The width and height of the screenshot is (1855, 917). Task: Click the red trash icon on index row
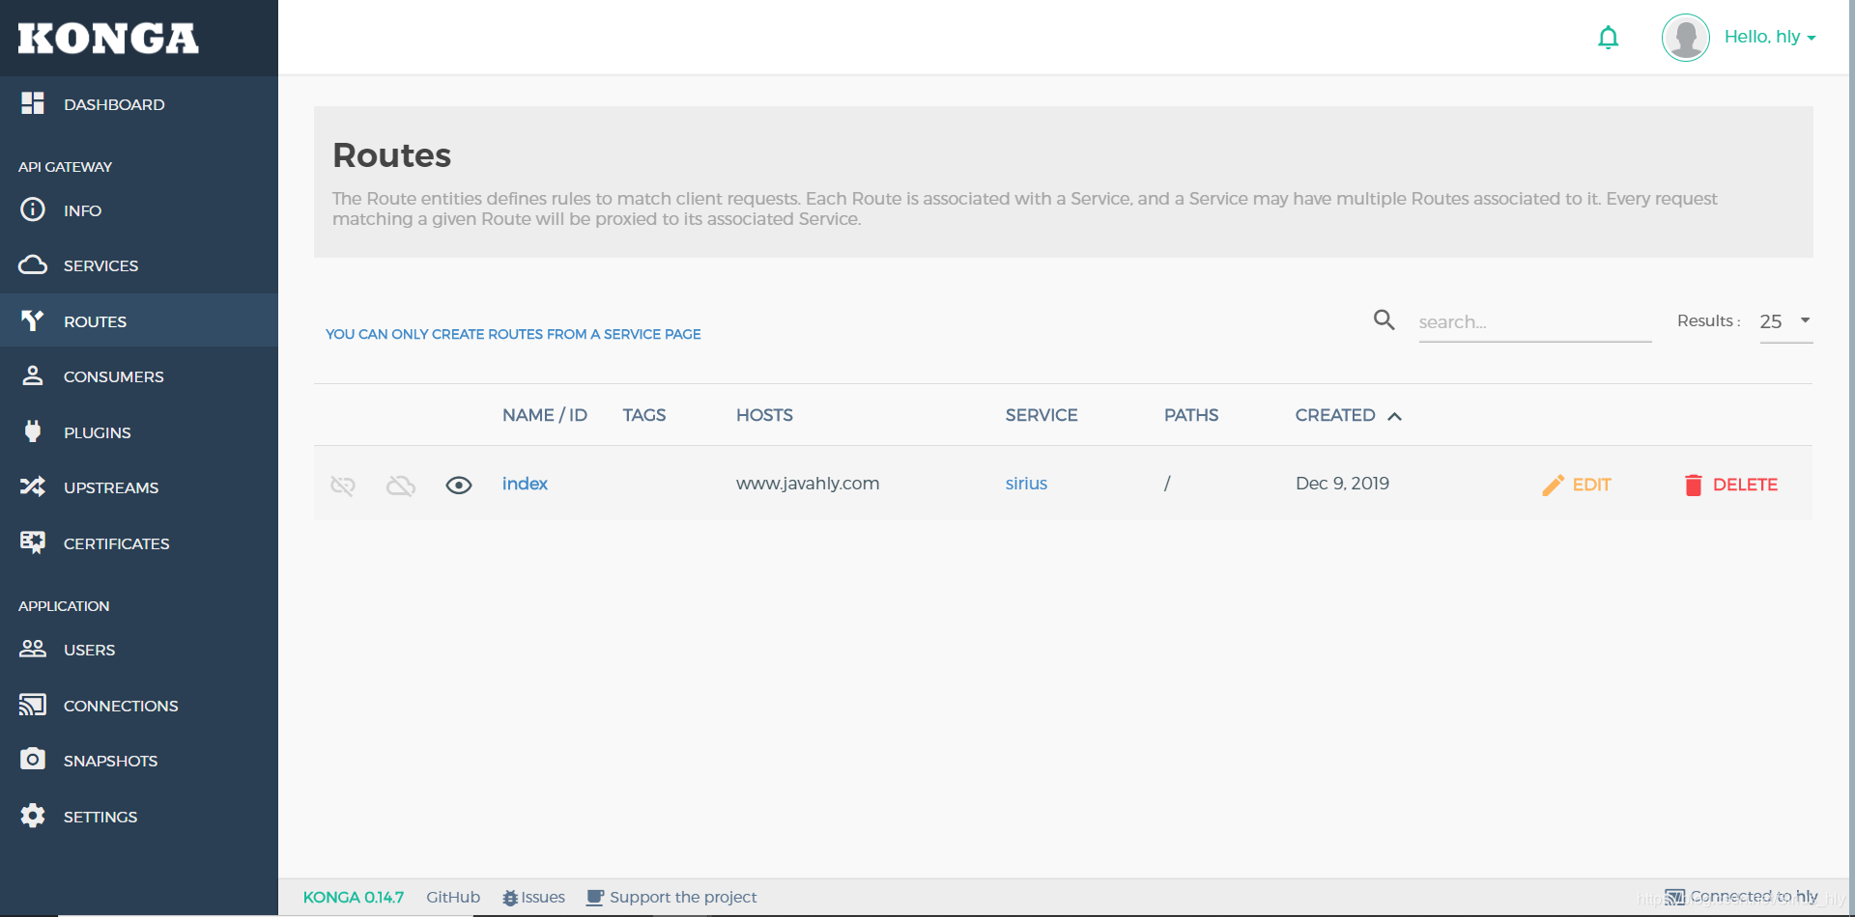tap(1693, 485)
